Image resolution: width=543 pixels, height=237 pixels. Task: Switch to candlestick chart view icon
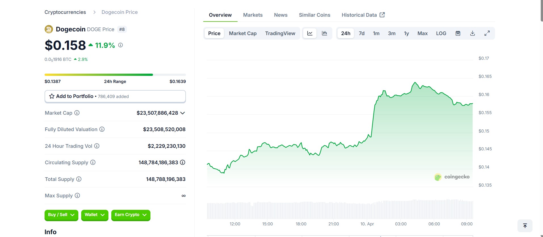click(x=324, y=33)
